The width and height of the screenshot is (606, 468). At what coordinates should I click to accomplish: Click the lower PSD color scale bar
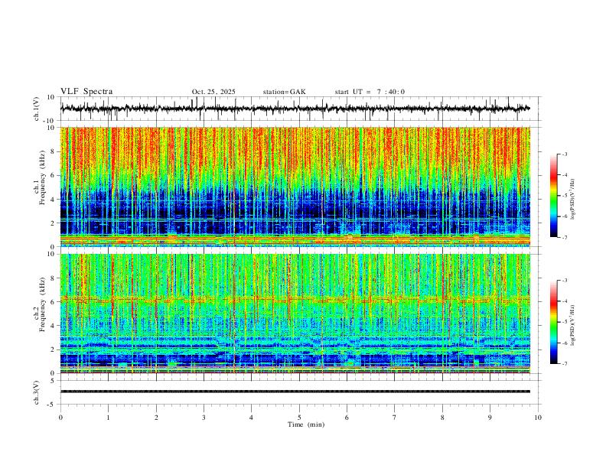pos(553,322)
